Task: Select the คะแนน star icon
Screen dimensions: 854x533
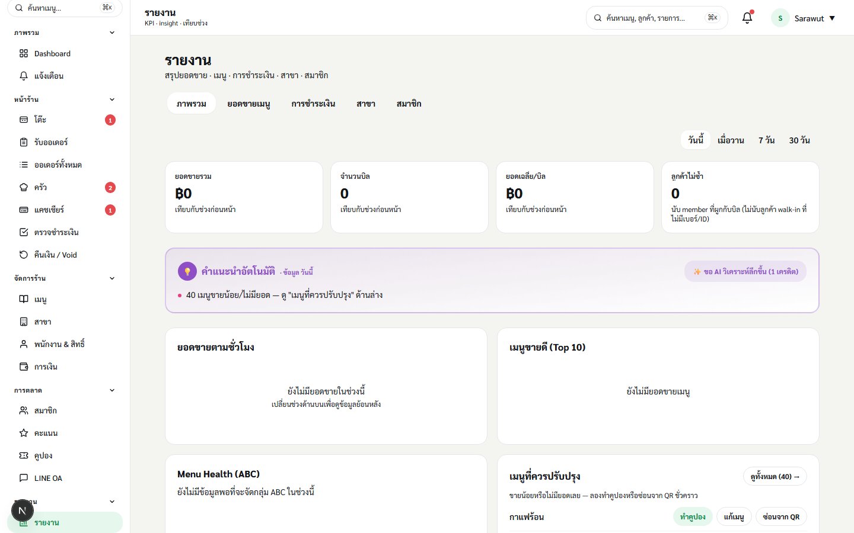Action: pyautogui.click(x=24, y=433)
